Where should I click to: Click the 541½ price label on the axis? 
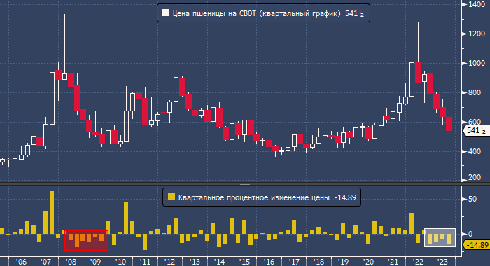coord(476,130)
